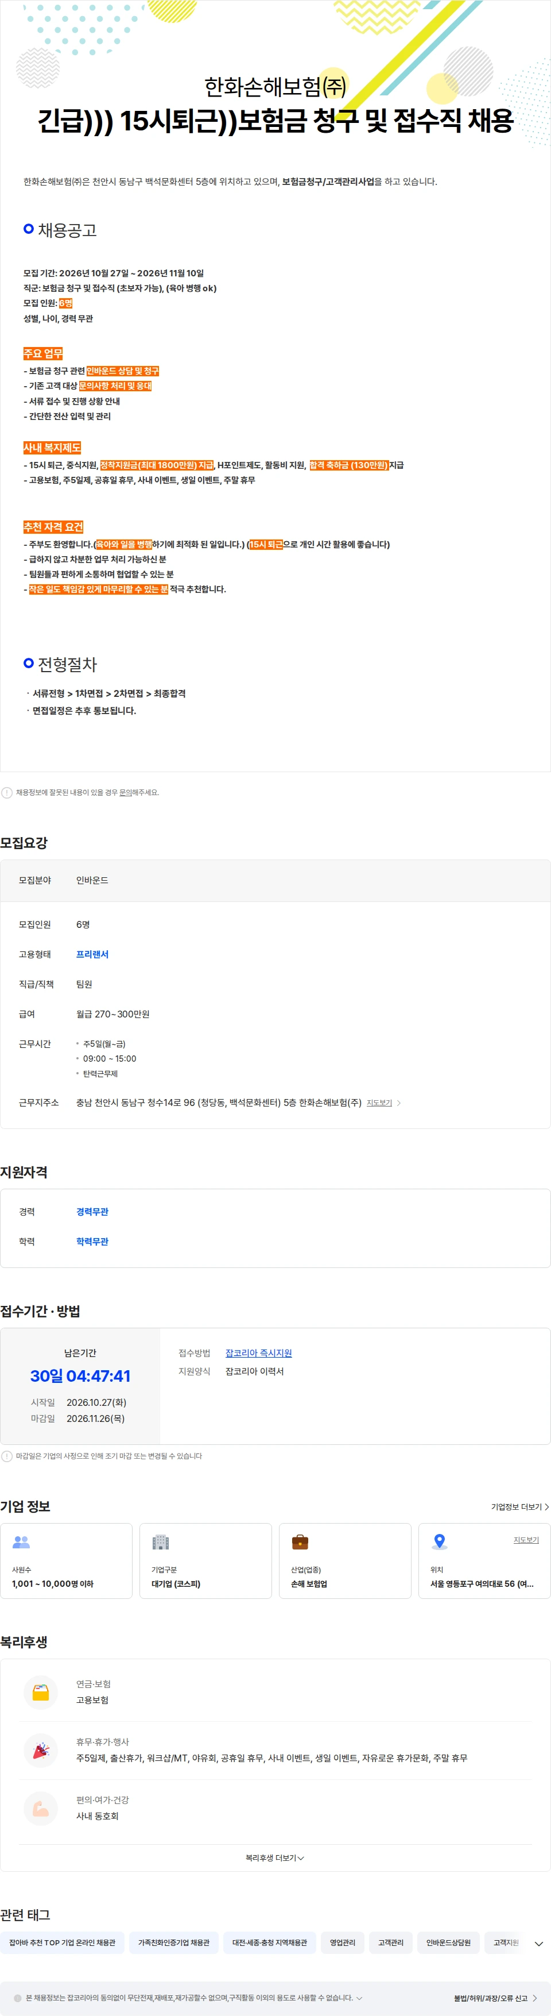Click the 잡코리아 이력서 application format text
This screenshot has height=2016, width=551.
click(x=255, y=1371)
